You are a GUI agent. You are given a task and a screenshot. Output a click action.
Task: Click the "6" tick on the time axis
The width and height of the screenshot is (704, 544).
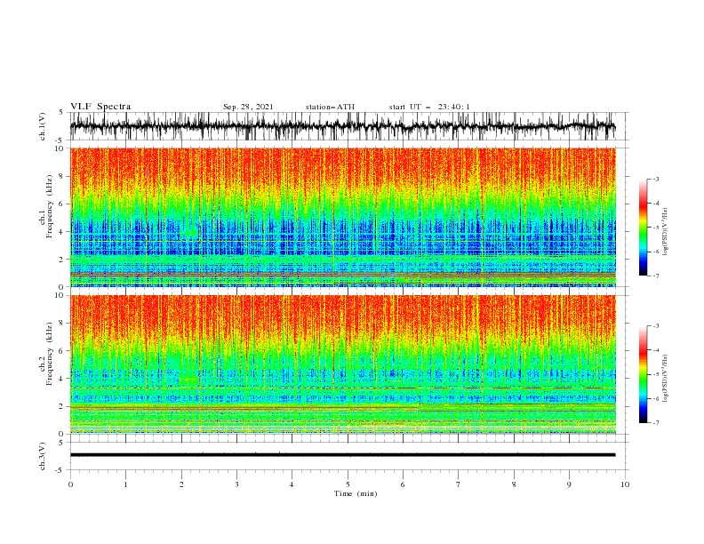pyautogui.click(x=403, y=484)
